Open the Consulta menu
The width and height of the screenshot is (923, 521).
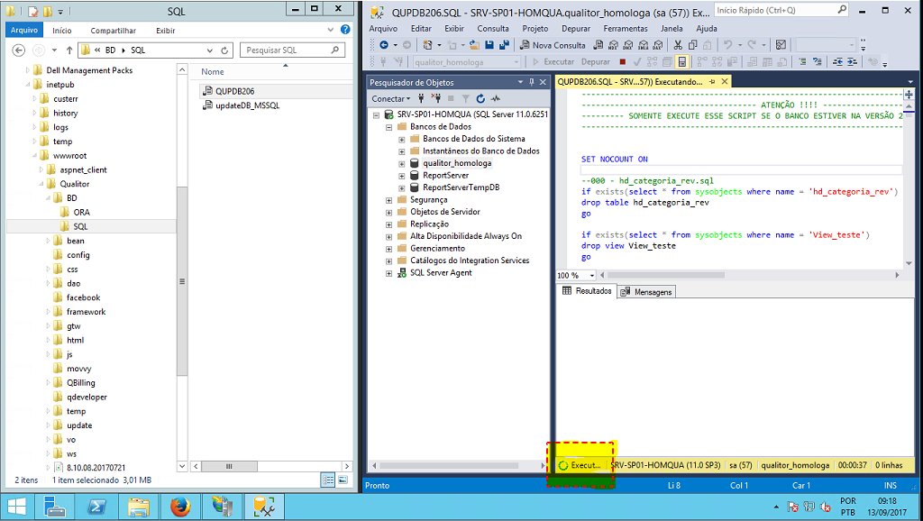click(x=493, y=28)
